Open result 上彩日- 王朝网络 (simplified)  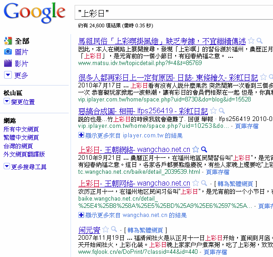tap(134, 183)
